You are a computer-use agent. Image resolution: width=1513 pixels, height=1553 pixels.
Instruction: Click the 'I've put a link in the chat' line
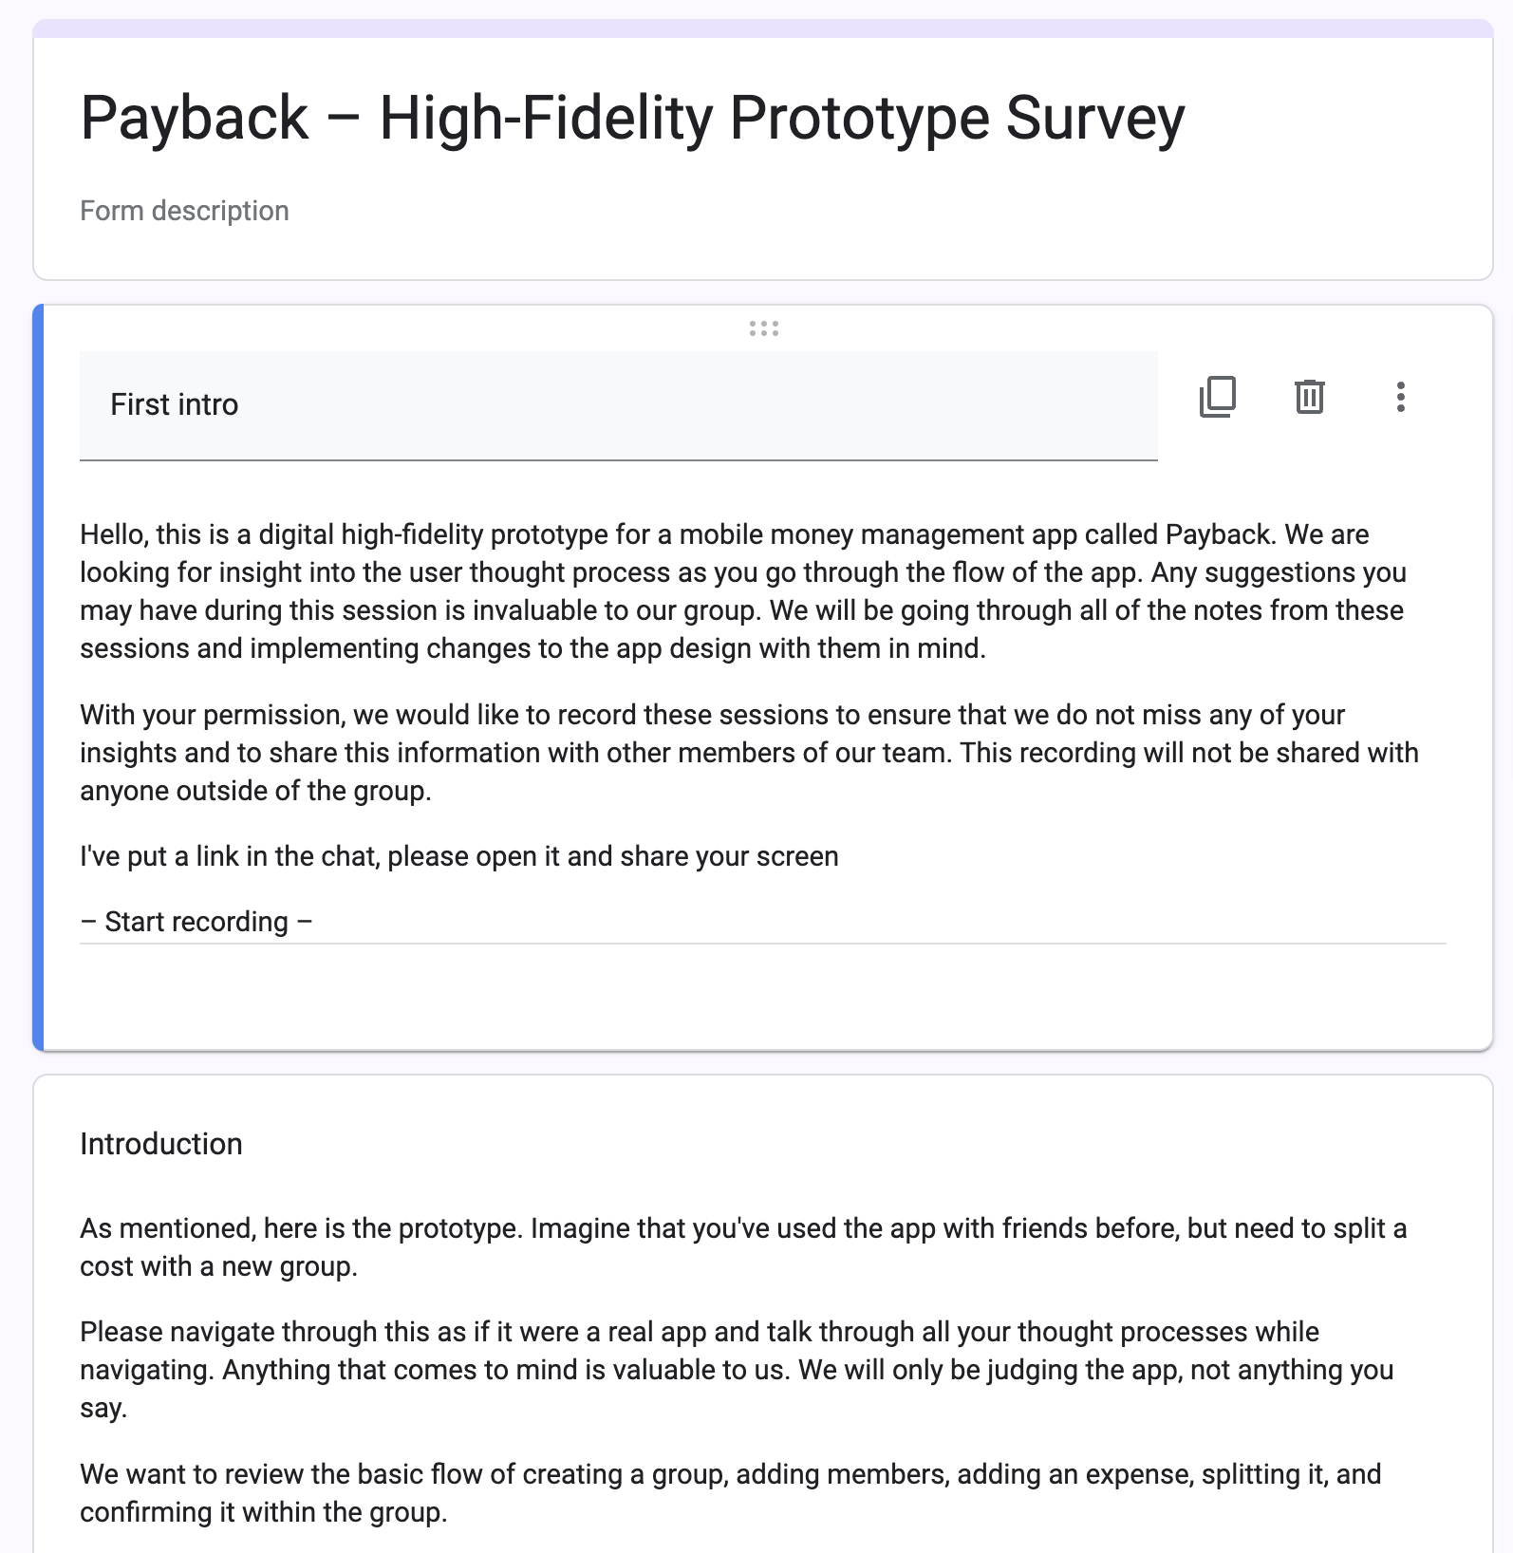tap(459, 856)
